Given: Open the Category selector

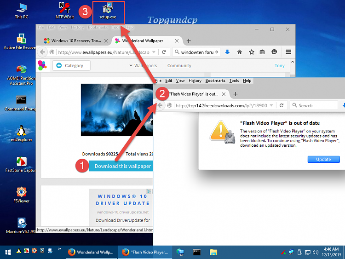Looking at the screenshot, I should [x=71, y=66].
